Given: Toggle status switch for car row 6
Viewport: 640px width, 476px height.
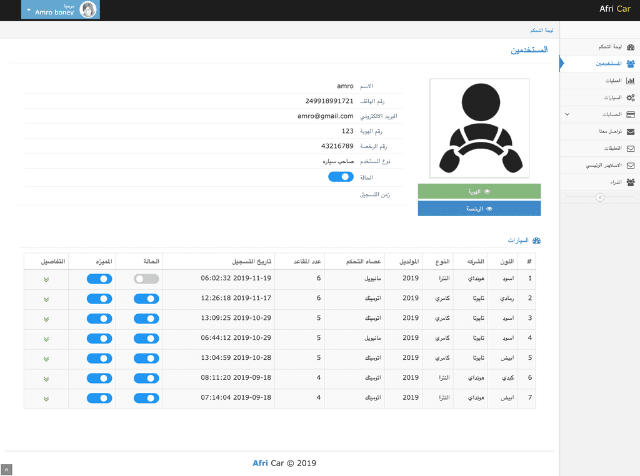Looking at the screenshot, I should pos(146,379).
